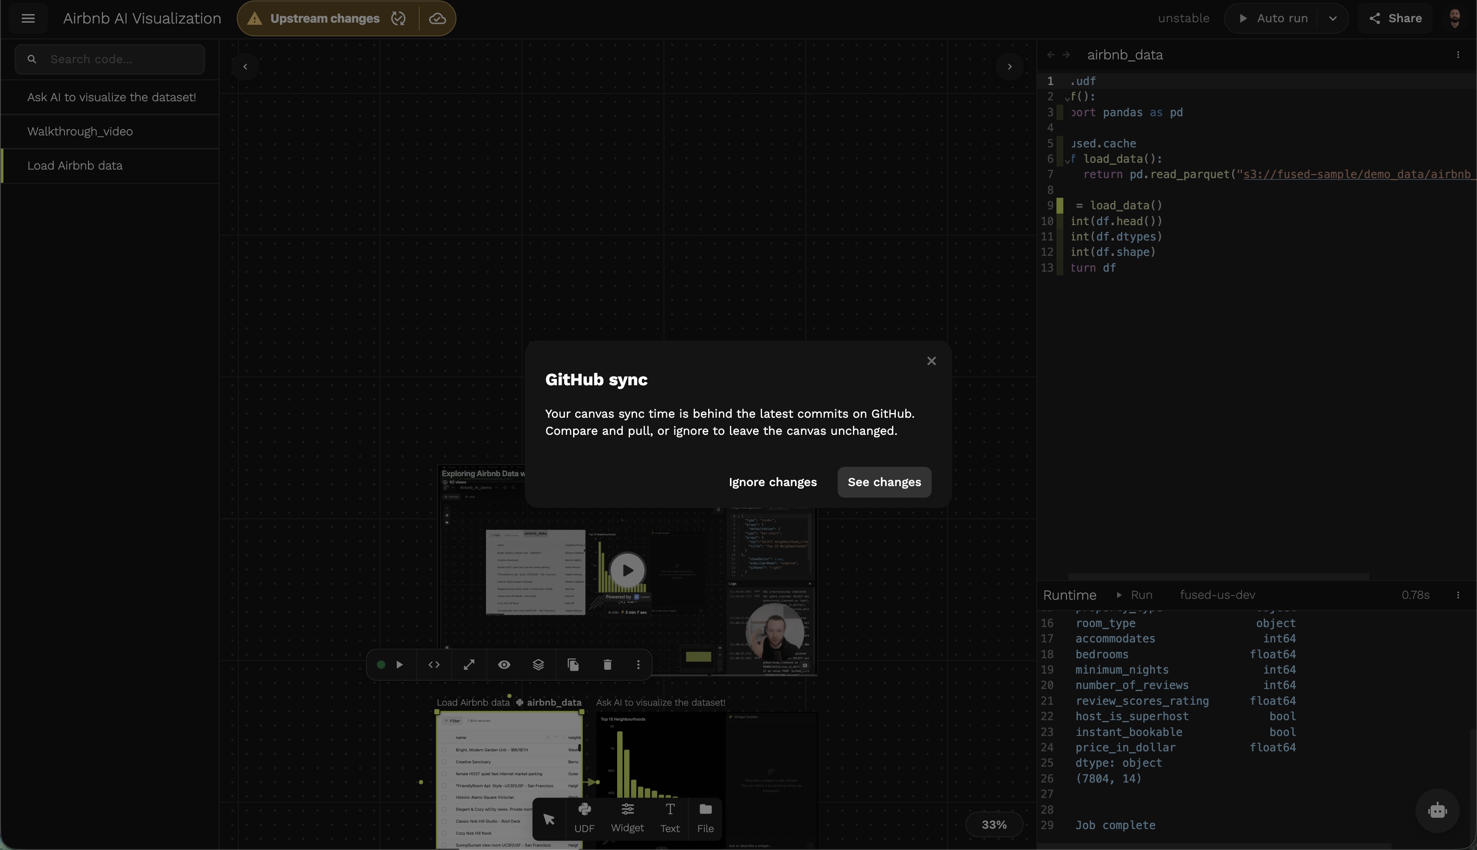1477x850 pixels.
Task: Collapse the def udf code fold arrow
Action: pos(1067,99)
